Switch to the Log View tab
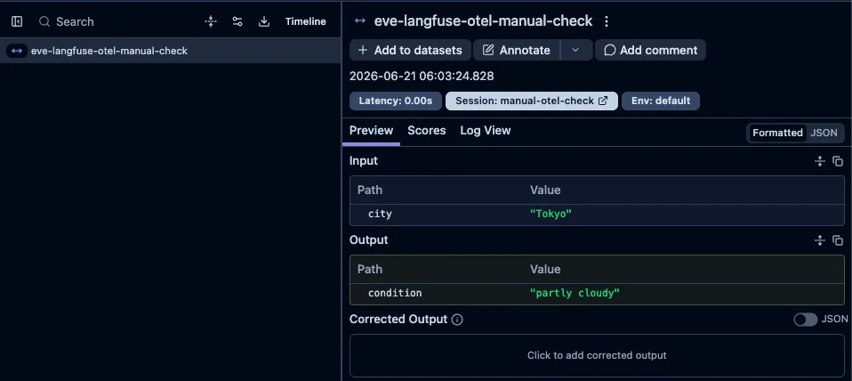This screenshot has width=852, height=381. [x=486, y=131]
